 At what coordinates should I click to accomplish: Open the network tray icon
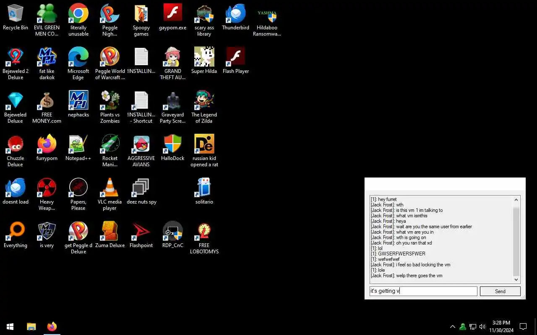[473, 327]
